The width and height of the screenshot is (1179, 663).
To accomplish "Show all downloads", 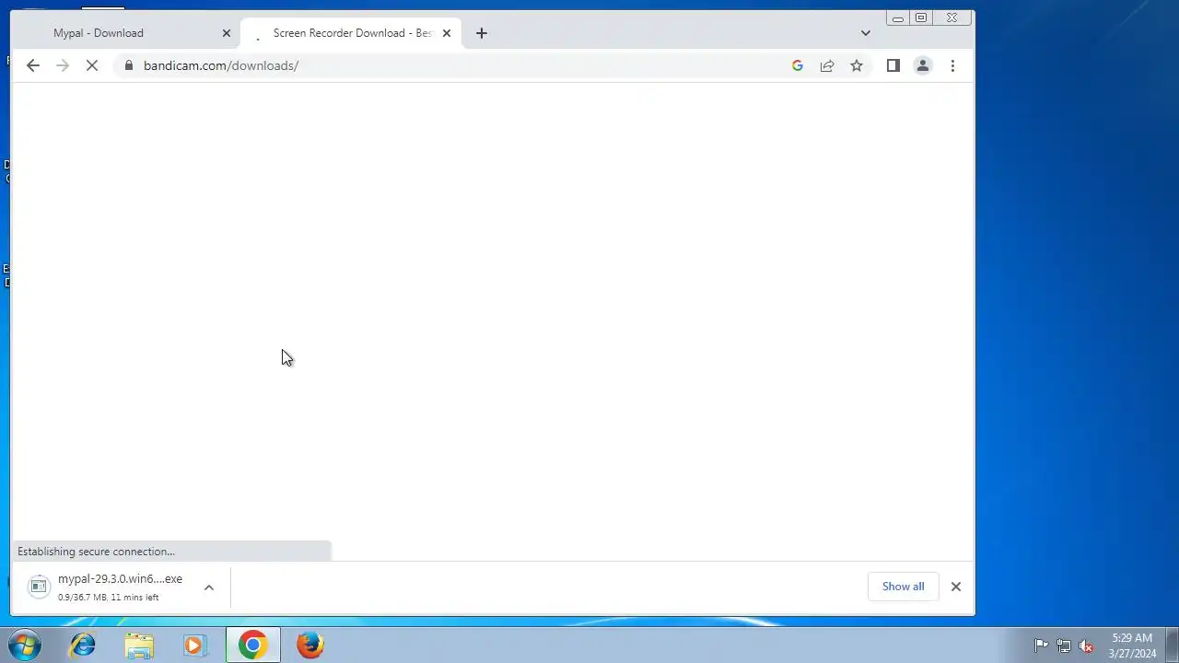I will (903, 587).
